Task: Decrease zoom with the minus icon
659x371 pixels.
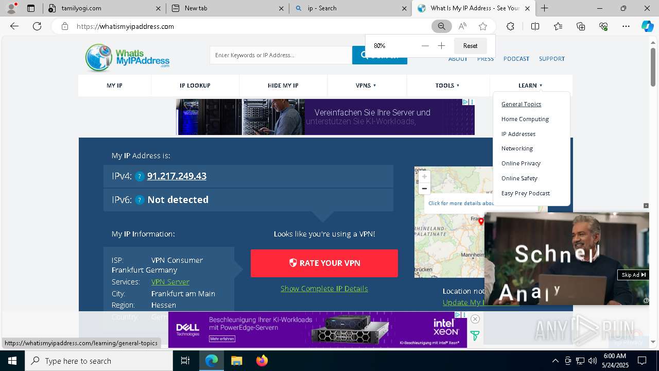Action: [425, 46]
